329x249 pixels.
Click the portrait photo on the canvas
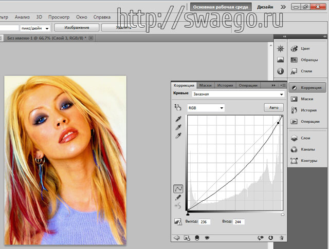pos(65,160)
